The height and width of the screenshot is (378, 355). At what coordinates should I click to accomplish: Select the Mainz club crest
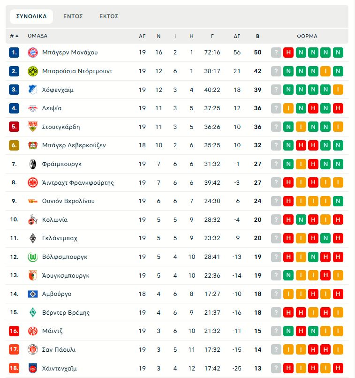(x=31, y=331)
